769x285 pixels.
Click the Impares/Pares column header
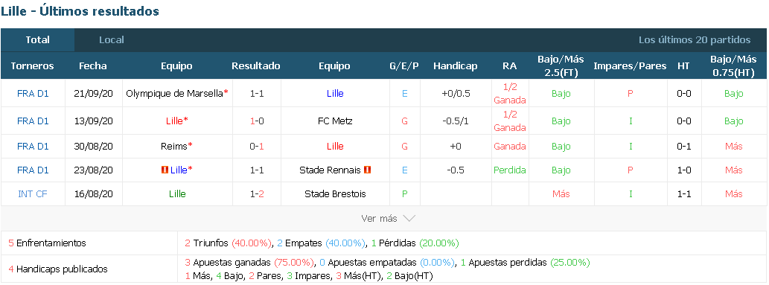[630, 65]
